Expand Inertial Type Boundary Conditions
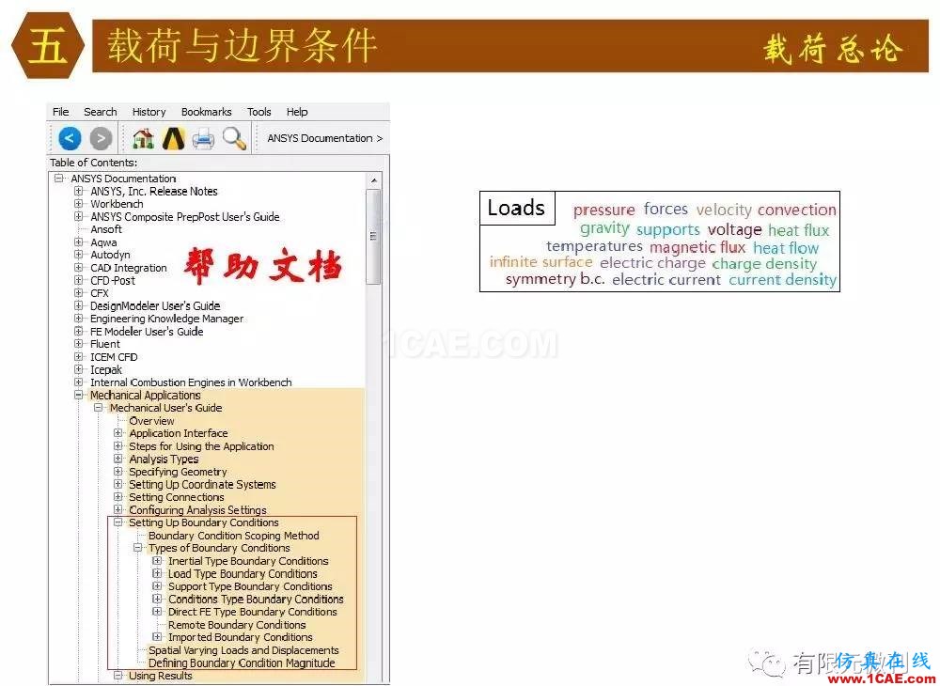 (x=157, y=561)
